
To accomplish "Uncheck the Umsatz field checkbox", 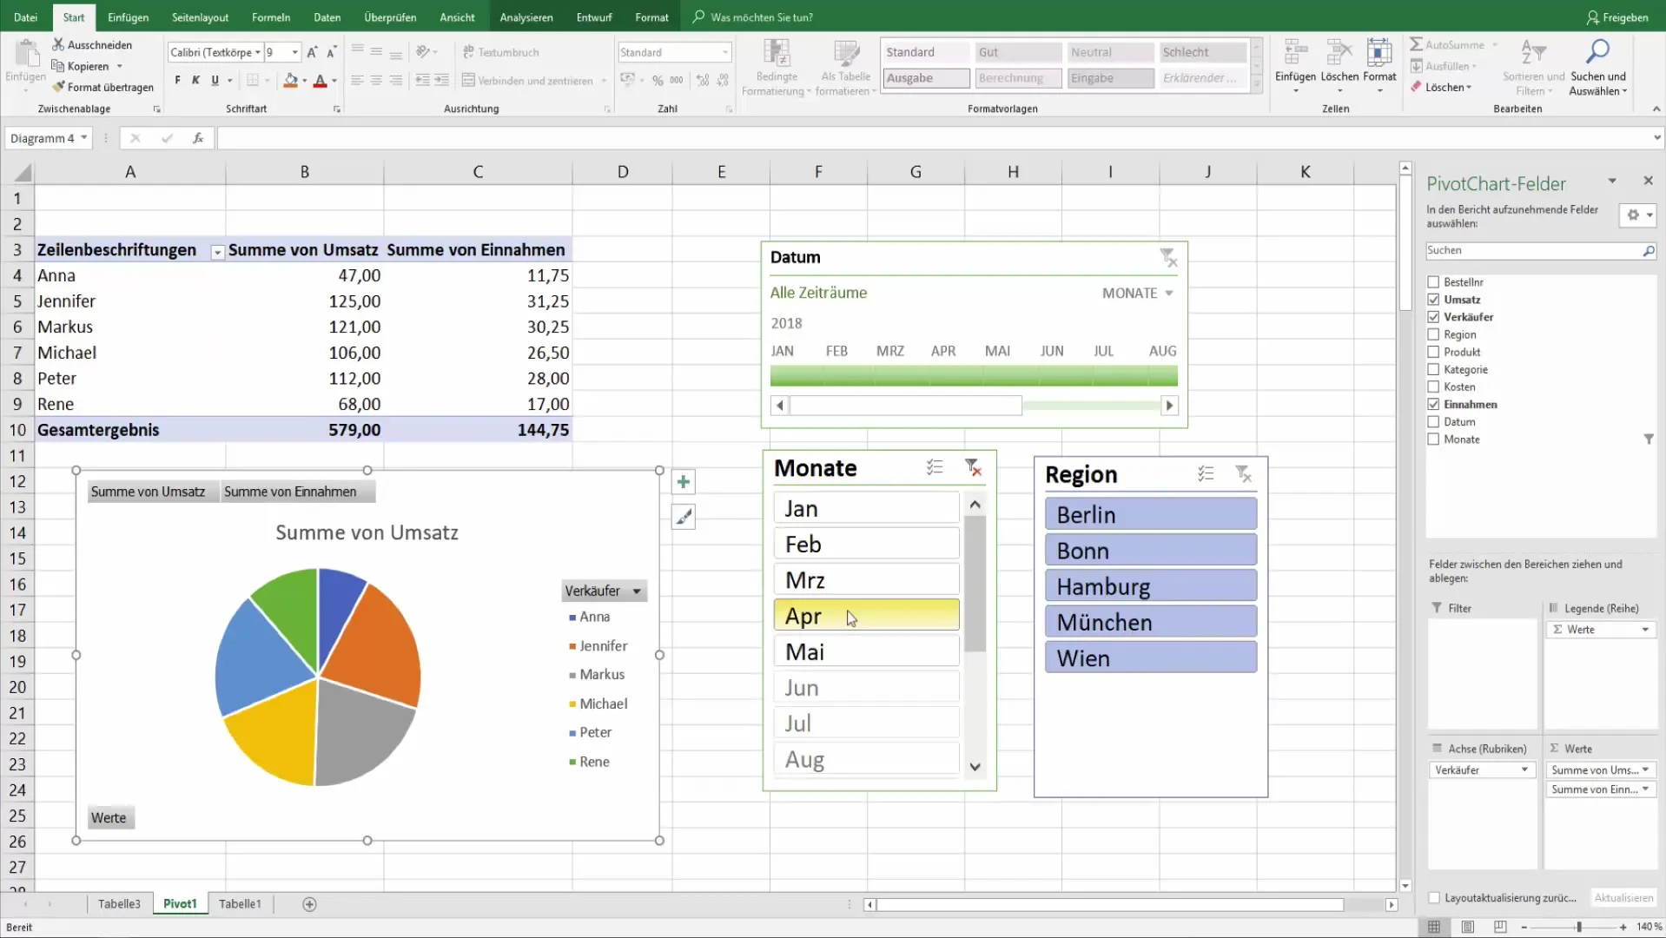I will [x=1433, y=300].
